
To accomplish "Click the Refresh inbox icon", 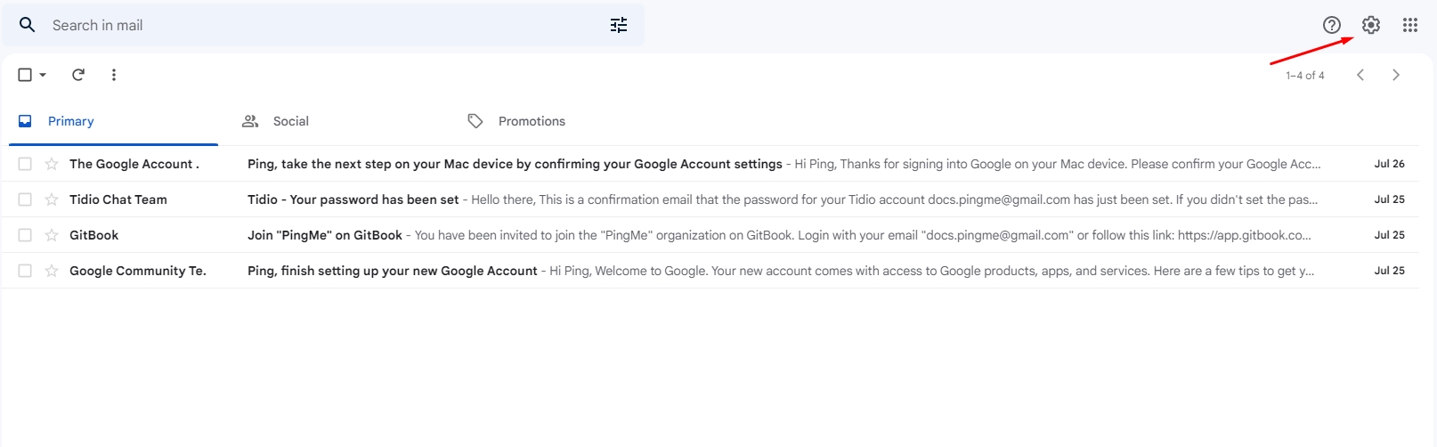I will tap(78, 75).
